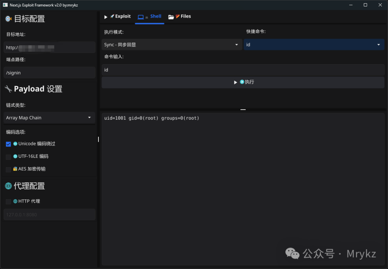
Task: Click the lock icon beside AES 加密传输
Action: point(16,169)
